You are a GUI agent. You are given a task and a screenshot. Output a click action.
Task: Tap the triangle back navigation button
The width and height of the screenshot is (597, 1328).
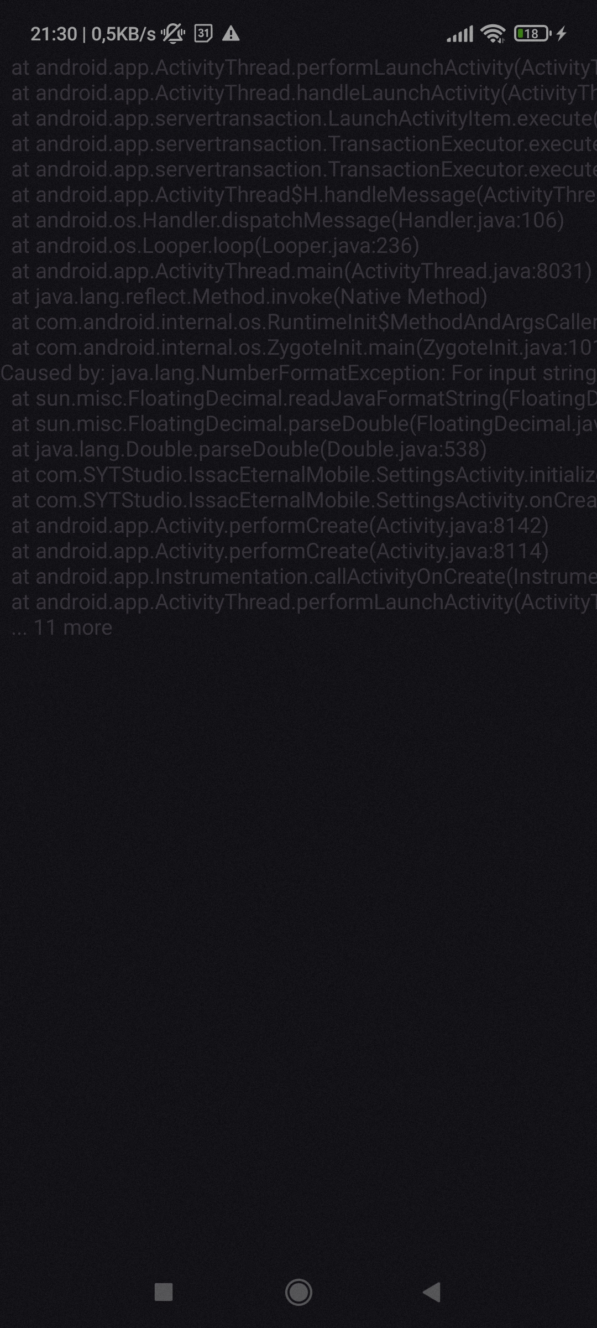pyautogui.click(x=432, y=1292)
